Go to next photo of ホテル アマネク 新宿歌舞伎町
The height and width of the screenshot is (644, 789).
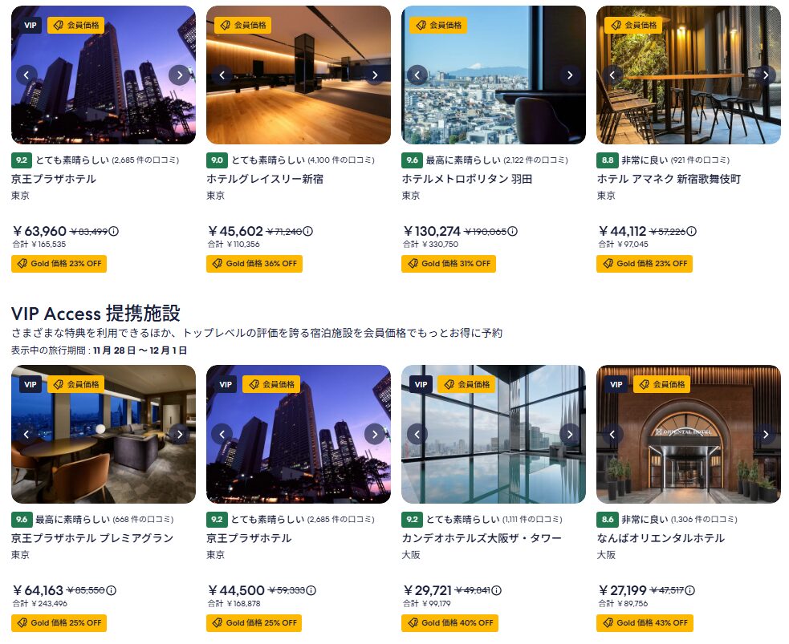point(765,75)
